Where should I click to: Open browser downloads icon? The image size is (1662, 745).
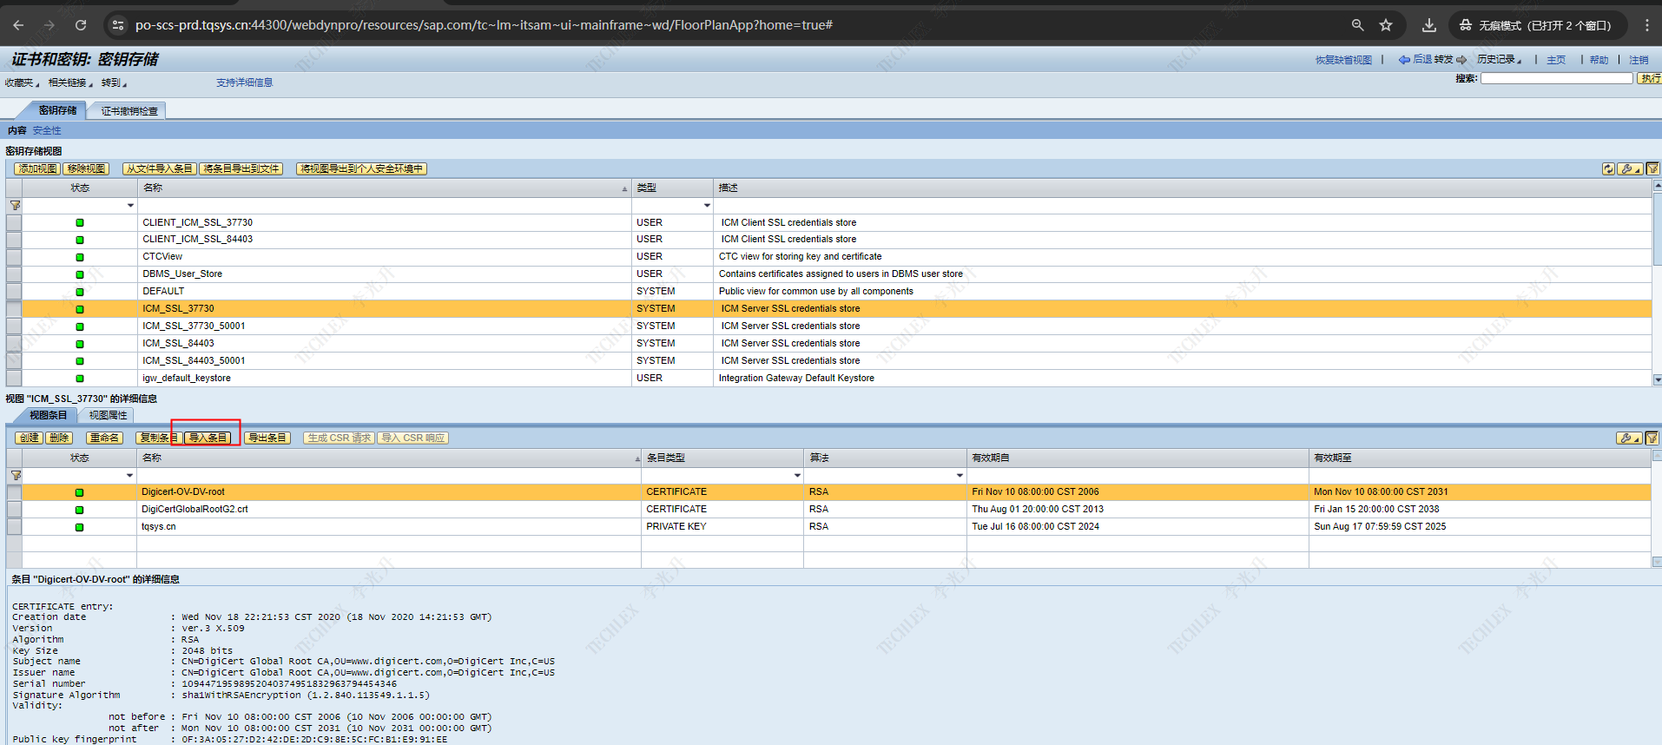[1428, 25]
